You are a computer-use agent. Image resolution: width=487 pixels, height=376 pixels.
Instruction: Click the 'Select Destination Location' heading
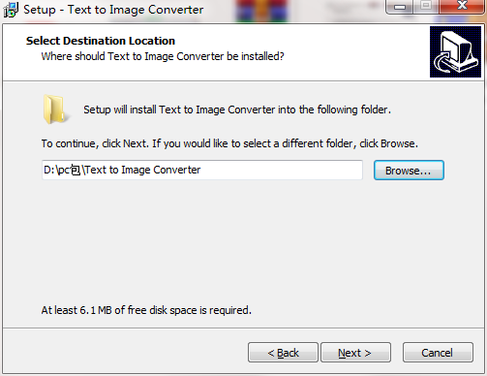101,41
